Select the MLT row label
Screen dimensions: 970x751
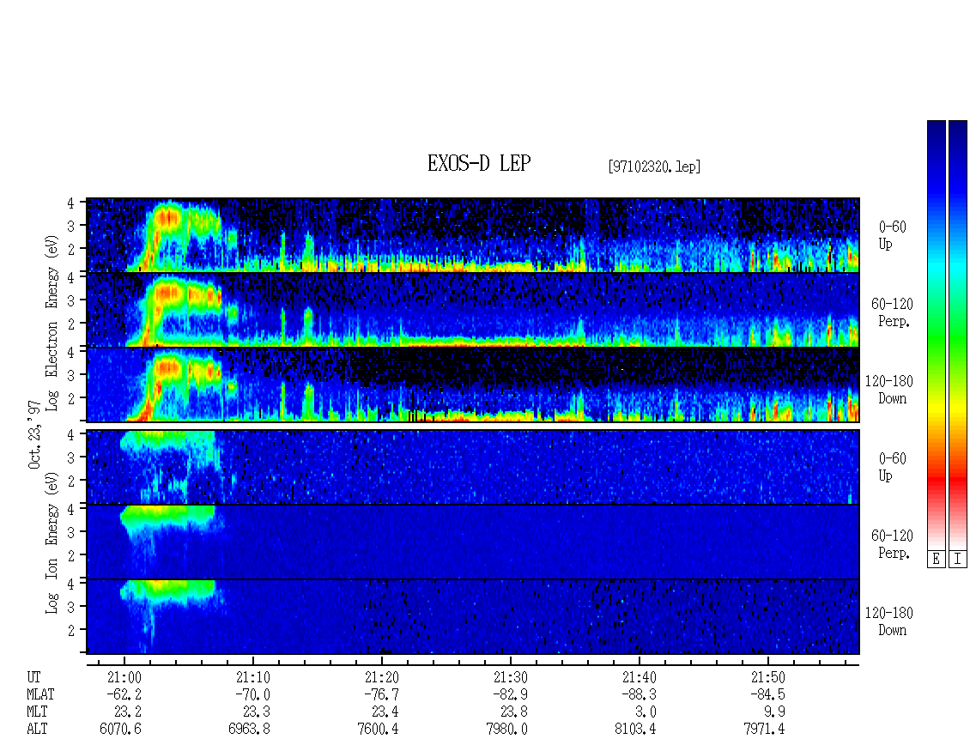[37, 712]
